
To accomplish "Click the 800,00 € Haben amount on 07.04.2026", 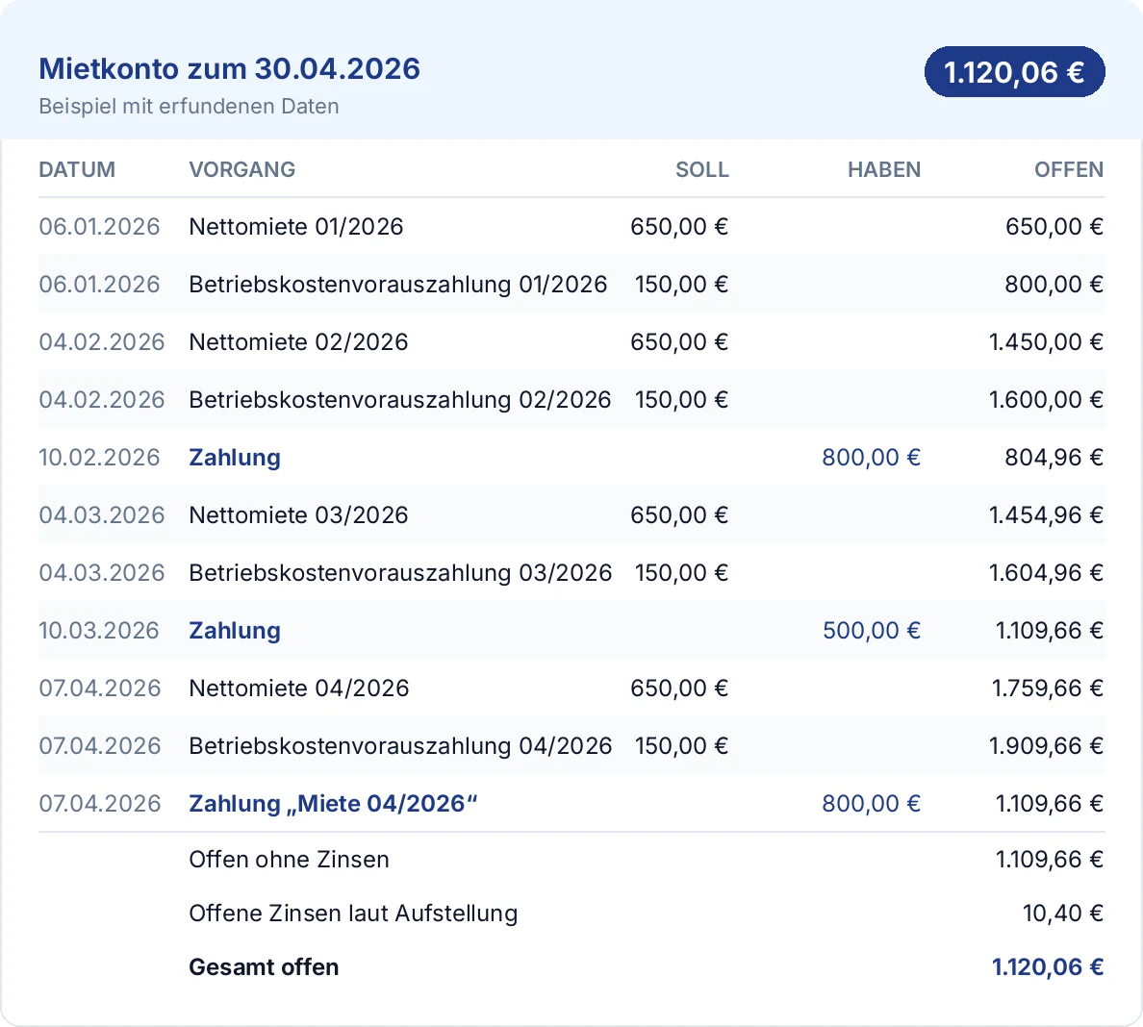I will click(x=871, y=803).
